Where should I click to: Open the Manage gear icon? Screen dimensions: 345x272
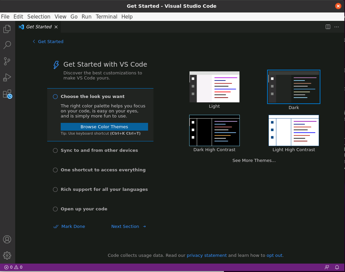7,256
